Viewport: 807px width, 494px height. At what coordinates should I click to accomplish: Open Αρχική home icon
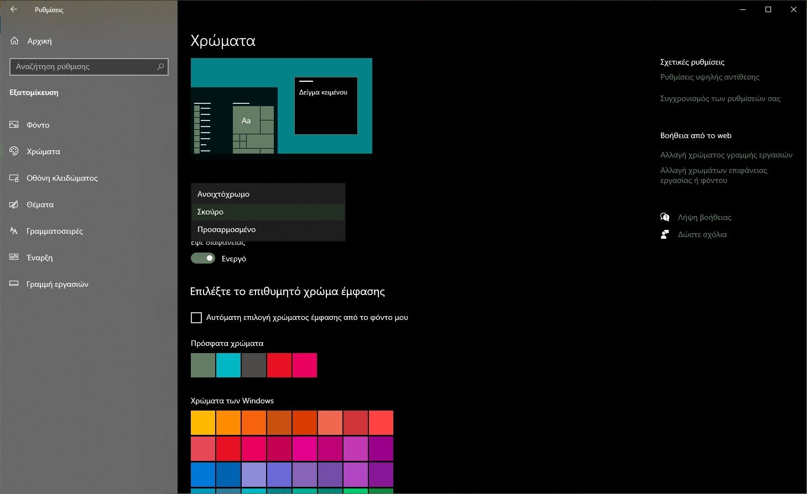click(x=14, y=41)
